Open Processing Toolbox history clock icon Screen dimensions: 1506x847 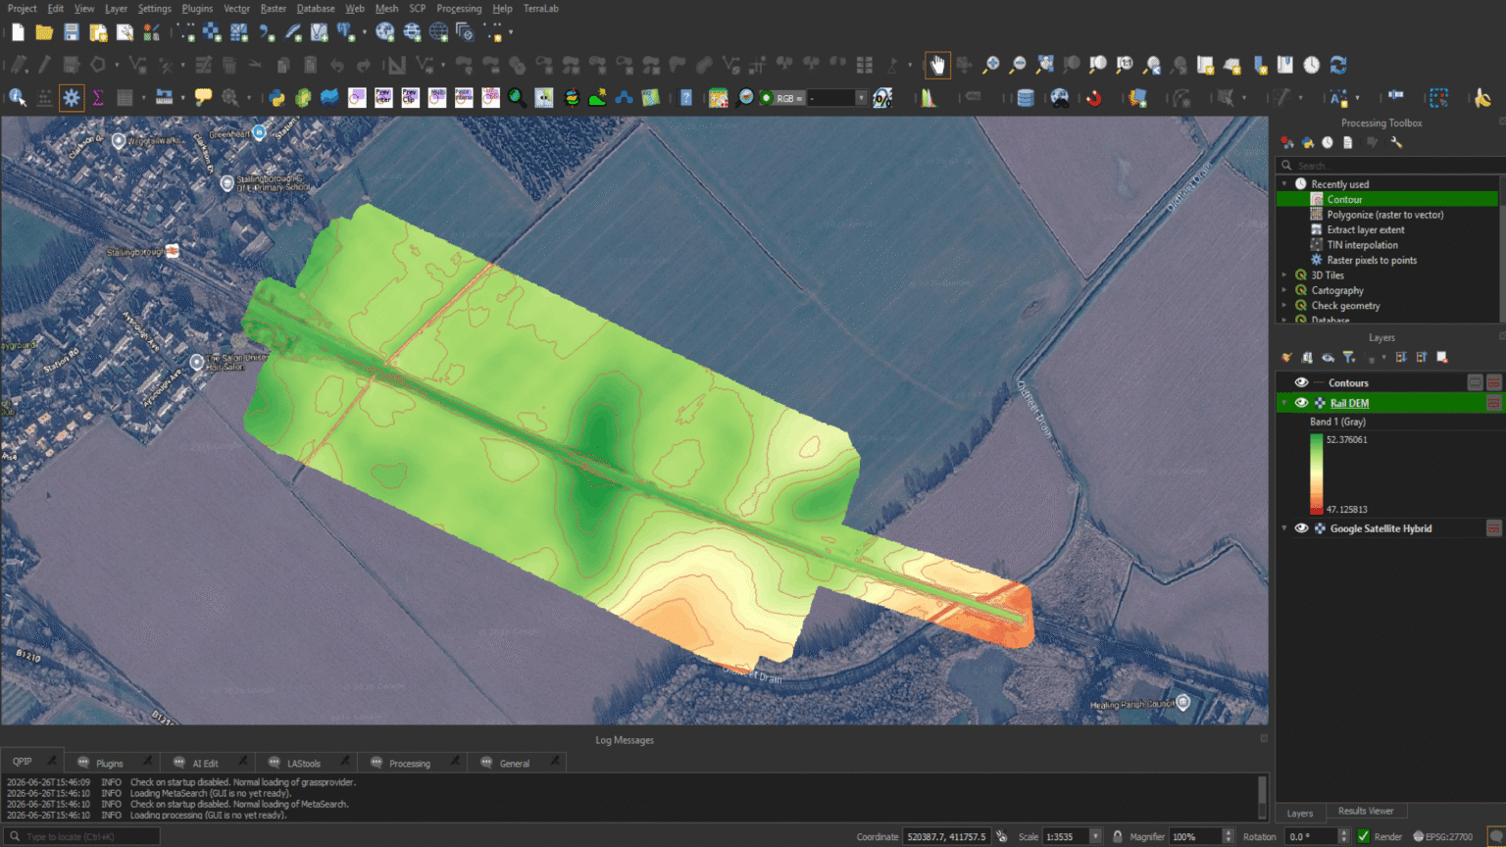pos(1328,143)
